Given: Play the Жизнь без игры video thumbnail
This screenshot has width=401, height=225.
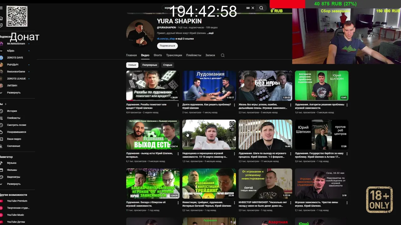Looking at the screenshot, I should click(265, 86).
